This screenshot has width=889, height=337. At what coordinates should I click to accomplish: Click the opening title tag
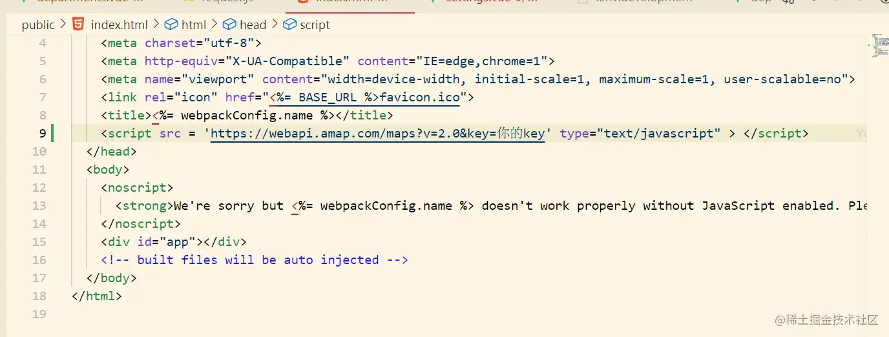pos(126,116)
